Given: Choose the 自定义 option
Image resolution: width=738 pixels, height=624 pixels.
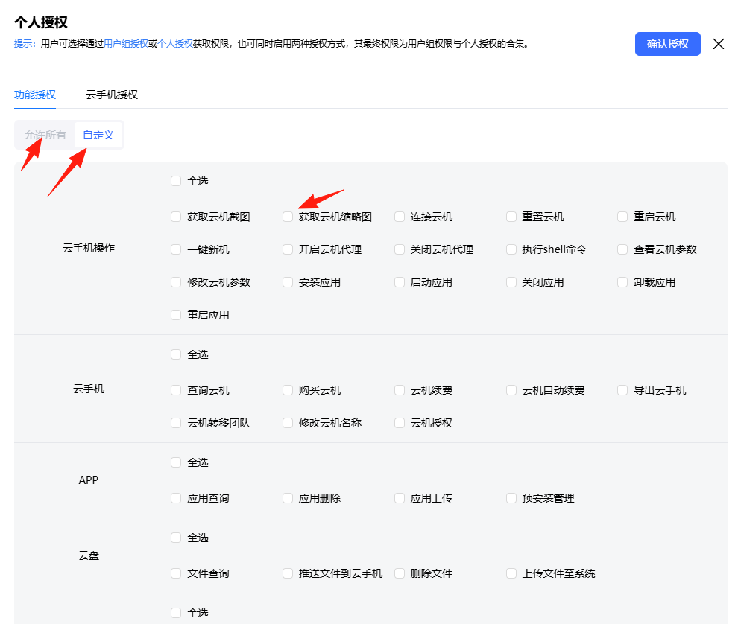Looking at the screenshot, I should (98, 135).
